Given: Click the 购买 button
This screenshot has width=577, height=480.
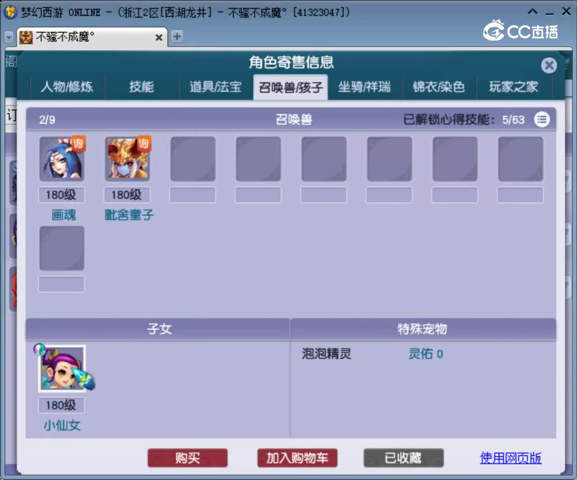Looking at the screenshot, I should tap(188, 458).
